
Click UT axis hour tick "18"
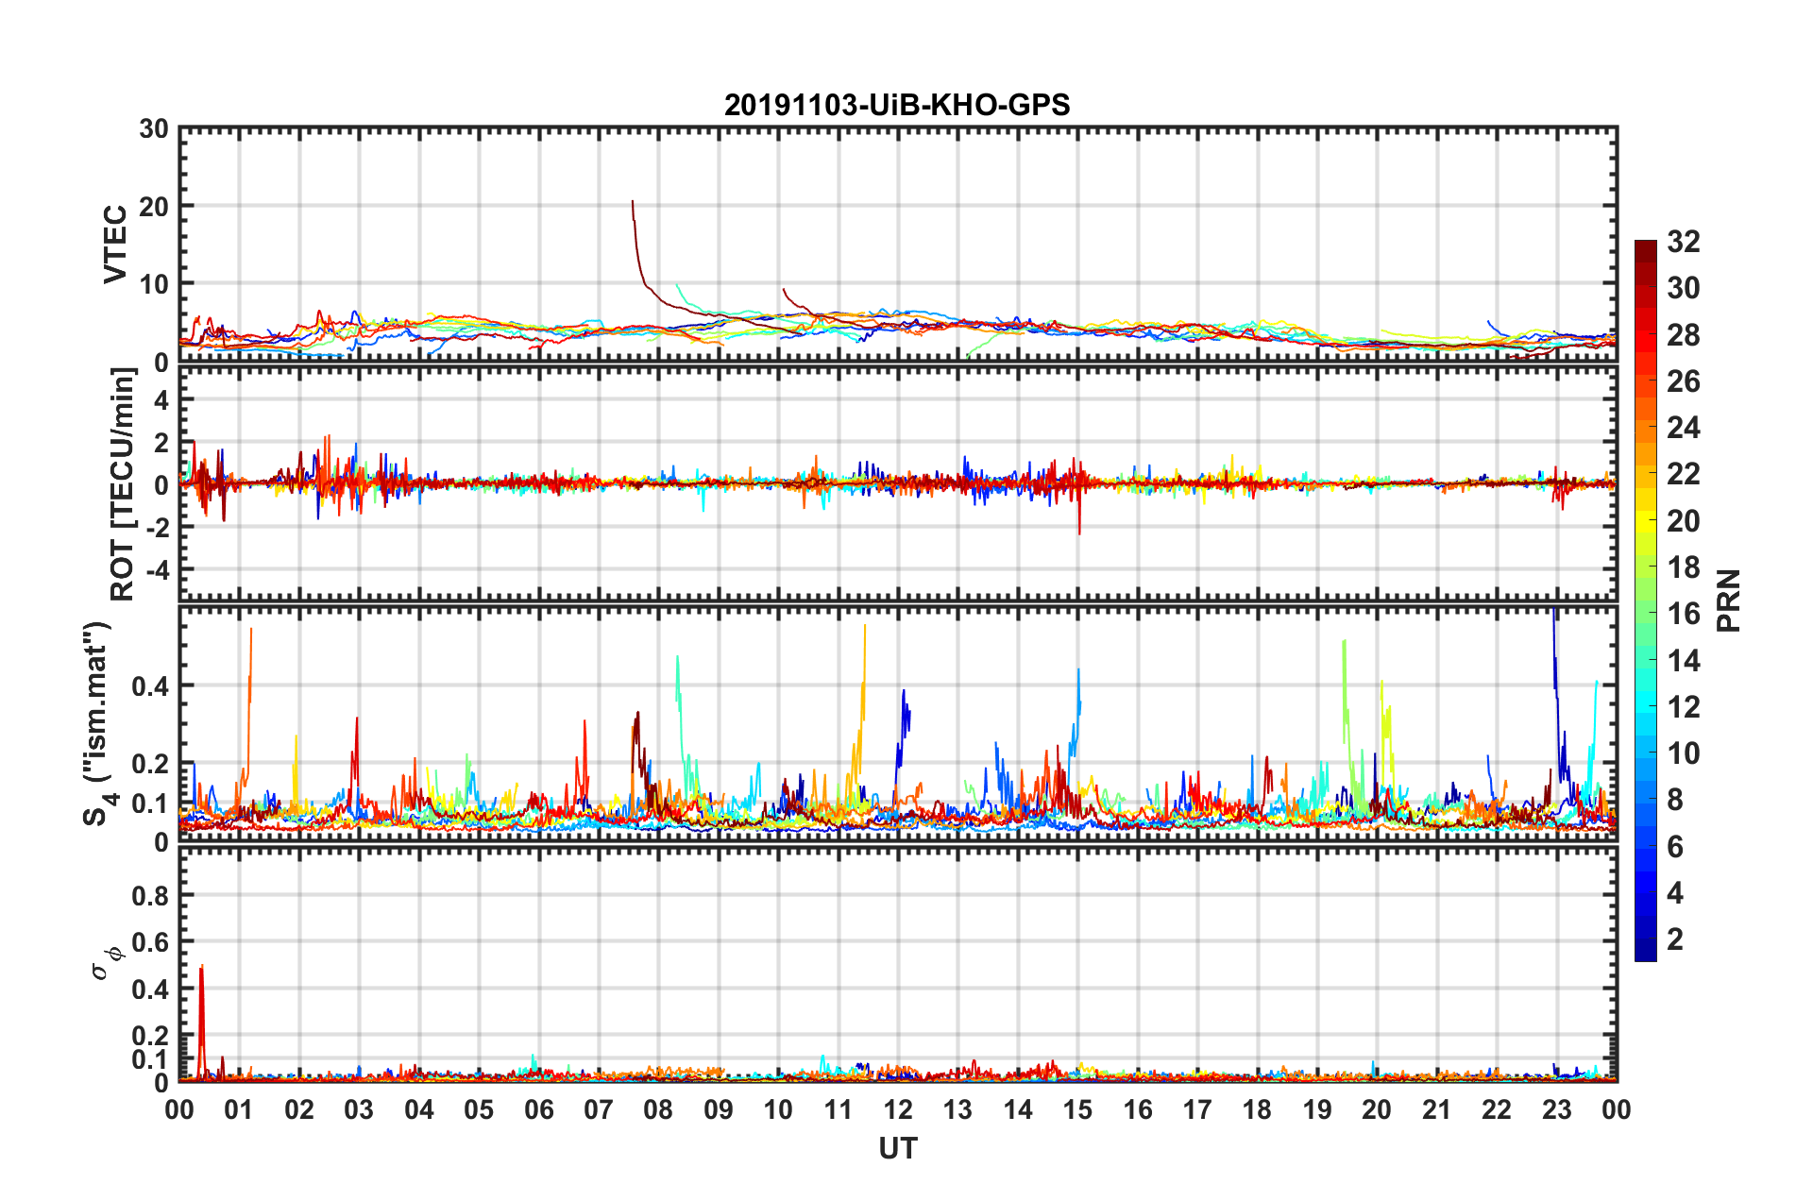[x=1257, y=1109]
